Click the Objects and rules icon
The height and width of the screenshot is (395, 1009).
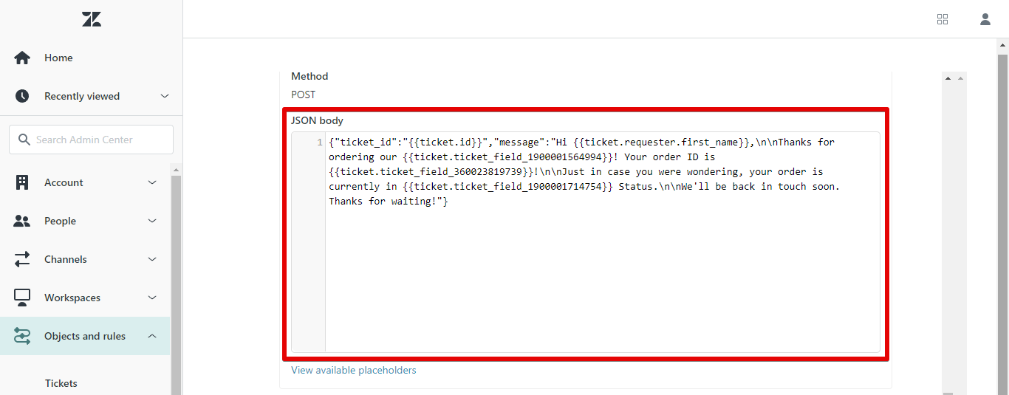[22, 336]
